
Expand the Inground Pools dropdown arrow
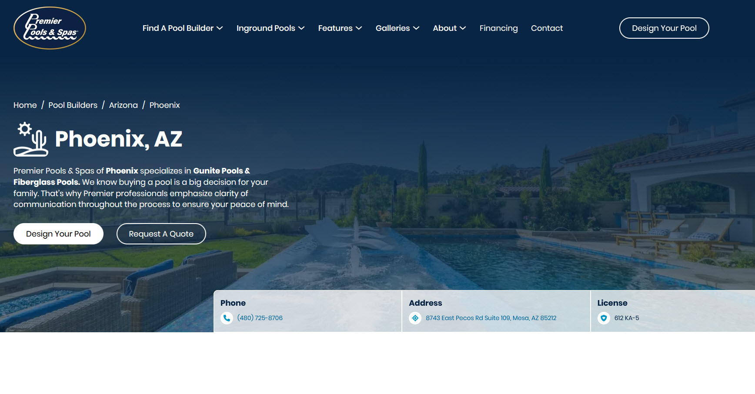point(301,28)
